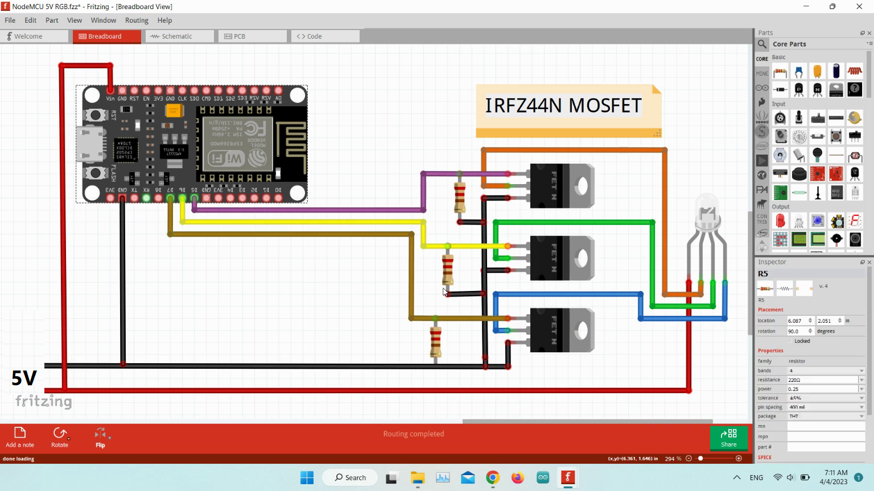Screen dimensions: 874x491
Task: Open the parts search magnifier
Action: (762, 44)
